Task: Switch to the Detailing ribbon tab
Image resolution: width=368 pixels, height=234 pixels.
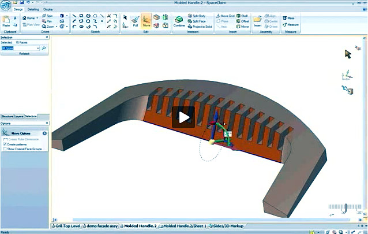Action: (x=33, y=9)
